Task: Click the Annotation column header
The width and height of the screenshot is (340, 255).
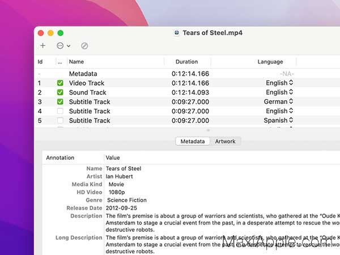Action: (60, 158)
